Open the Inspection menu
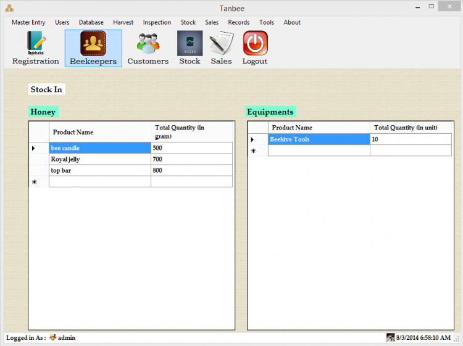The width and height of the screenshot is (463, 346). click(157, 22)
